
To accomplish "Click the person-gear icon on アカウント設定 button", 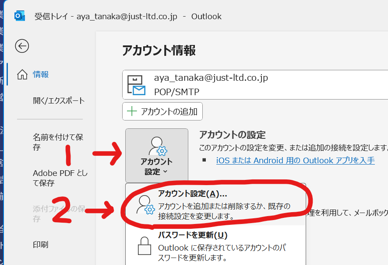I will click(x=158, y=146).
